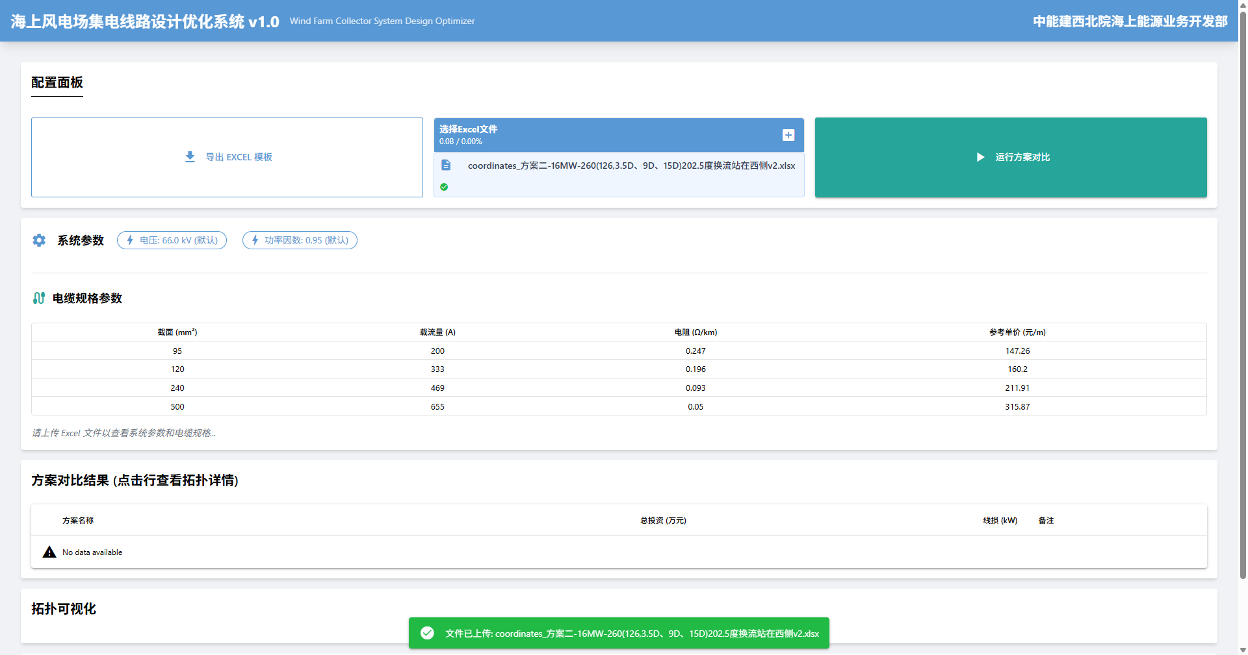Select the 电压: 66.0 kV chip
Screen dimensions: 1248x655
pyautogui.click(x=172, y=240)
